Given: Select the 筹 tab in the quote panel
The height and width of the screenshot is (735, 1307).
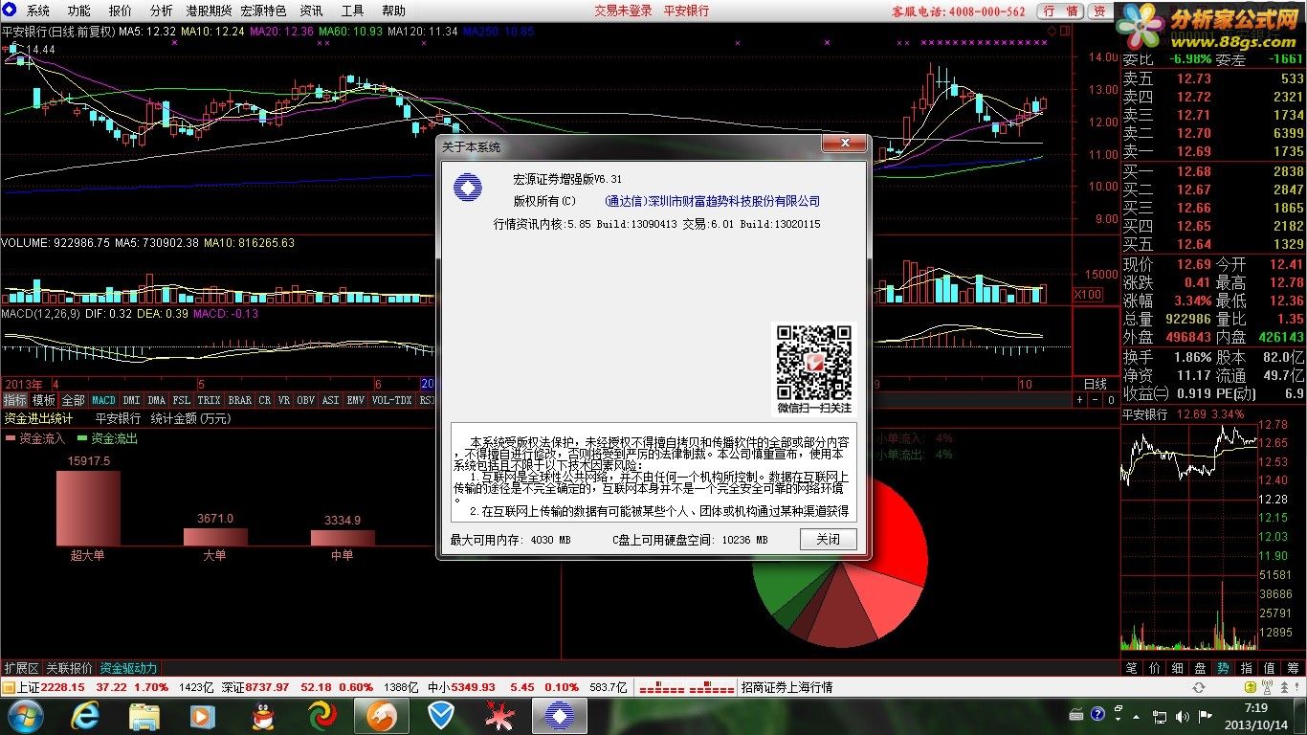Looking at the screenshot, I should click(x=1293, y=668).
